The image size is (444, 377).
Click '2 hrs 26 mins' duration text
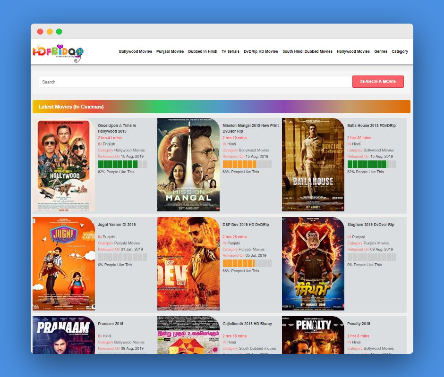(x=359, y=138)
